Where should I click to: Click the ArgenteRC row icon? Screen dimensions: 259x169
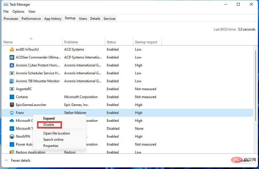pyautogui.click(x=12, y=89)
